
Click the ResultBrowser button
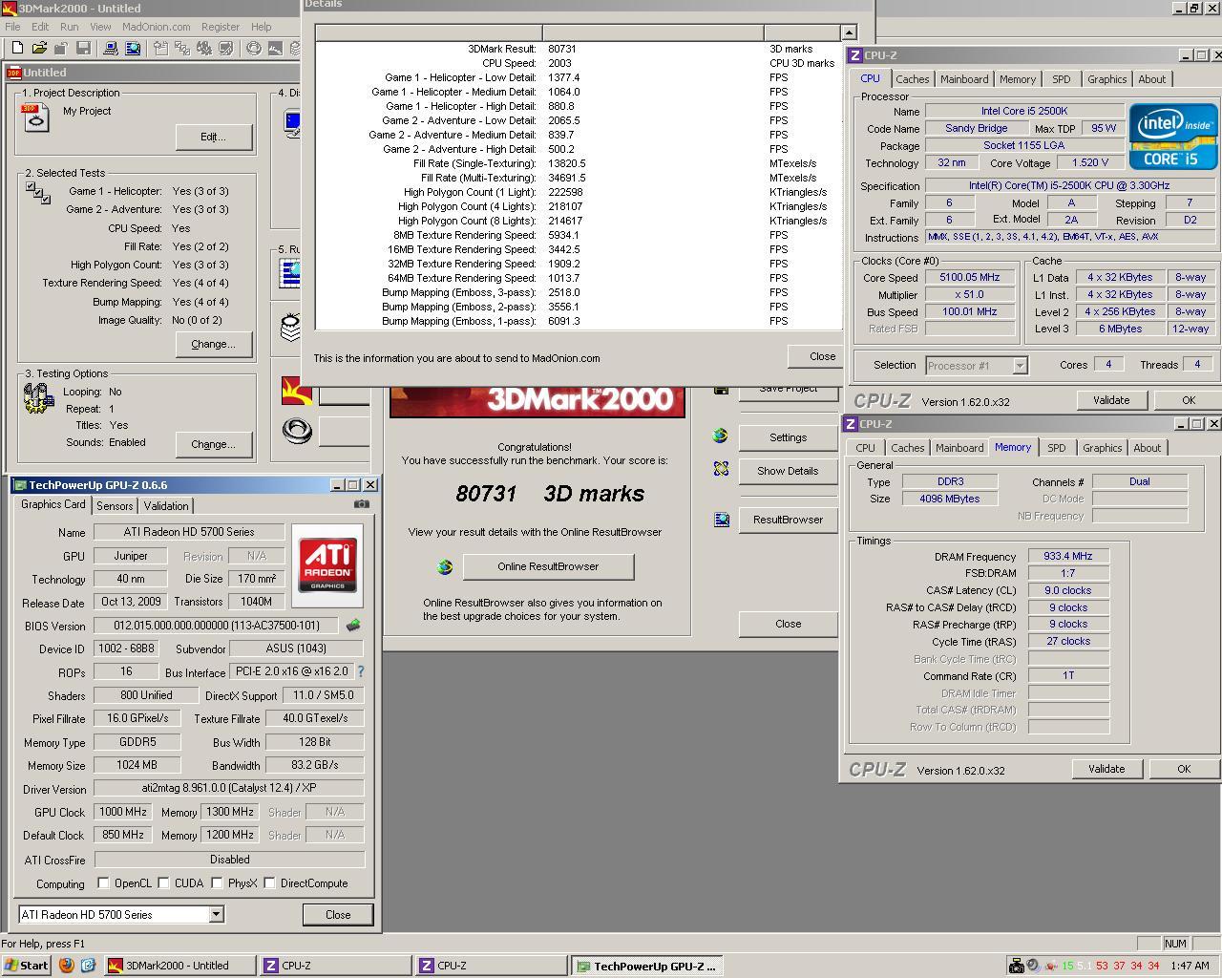point(788,520)
